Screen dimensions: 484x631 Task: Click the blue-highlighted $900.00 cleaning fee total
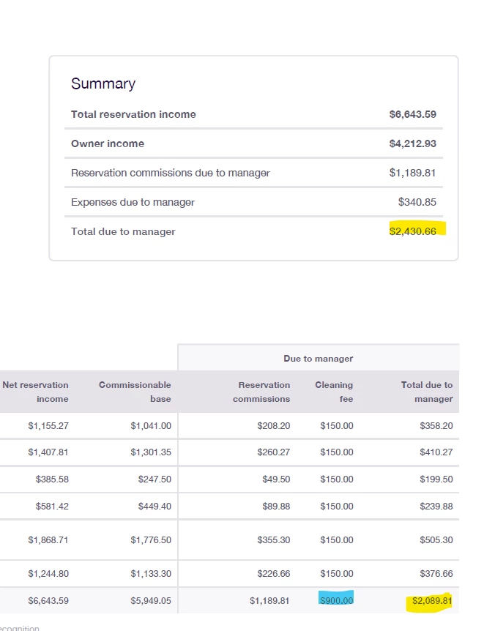tap(336, 600)
